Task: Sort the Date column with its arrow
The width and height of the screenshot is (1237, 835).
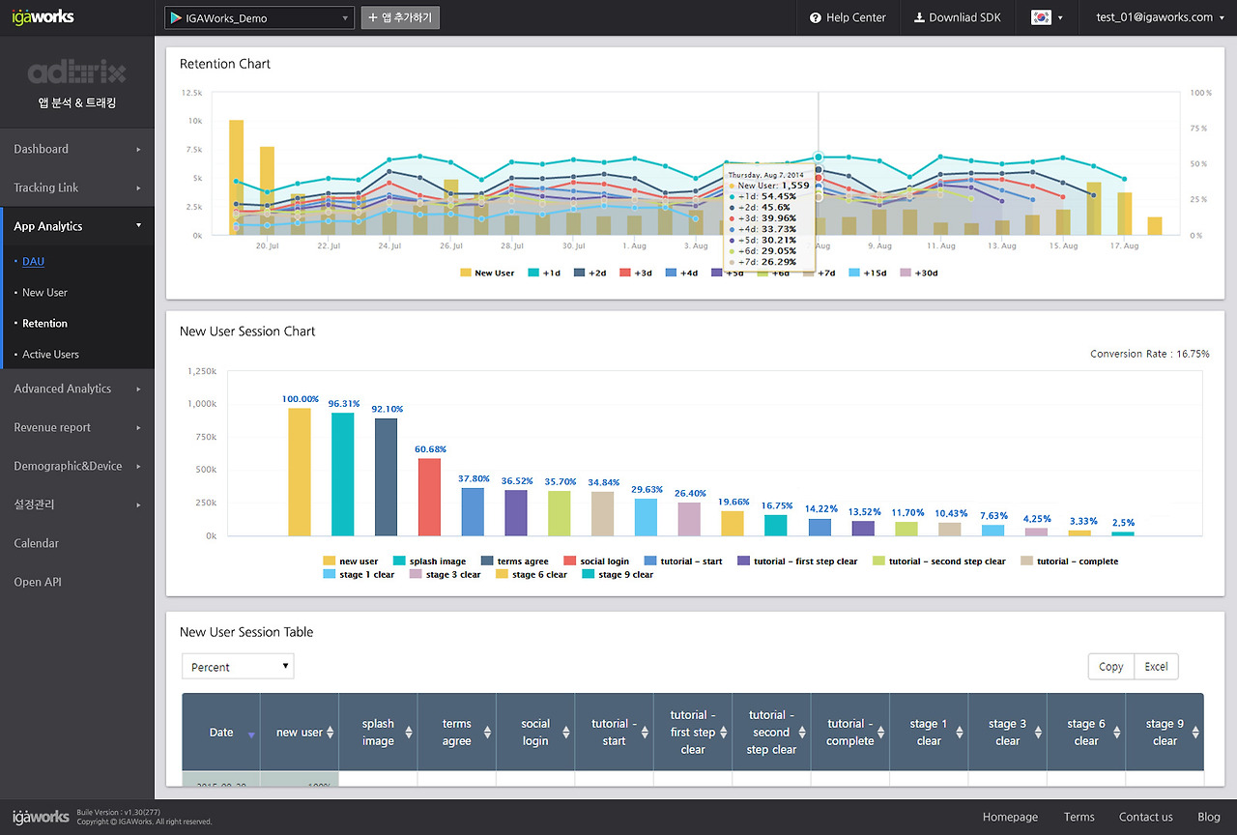Action: pos(251,734)
